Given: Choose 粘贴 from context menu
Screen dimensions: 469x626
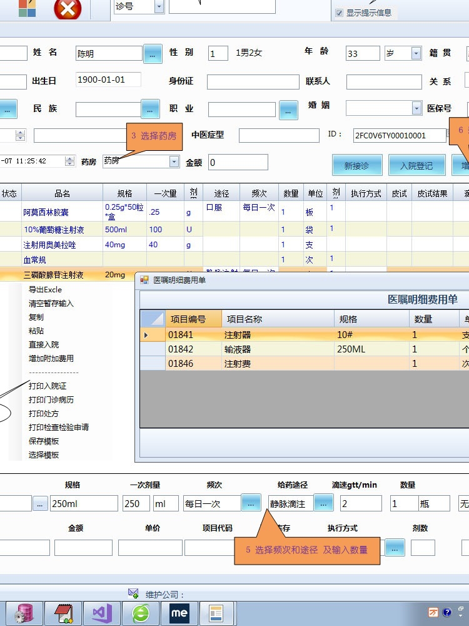Looking at the screenshot, I should (x=36, y=331).
